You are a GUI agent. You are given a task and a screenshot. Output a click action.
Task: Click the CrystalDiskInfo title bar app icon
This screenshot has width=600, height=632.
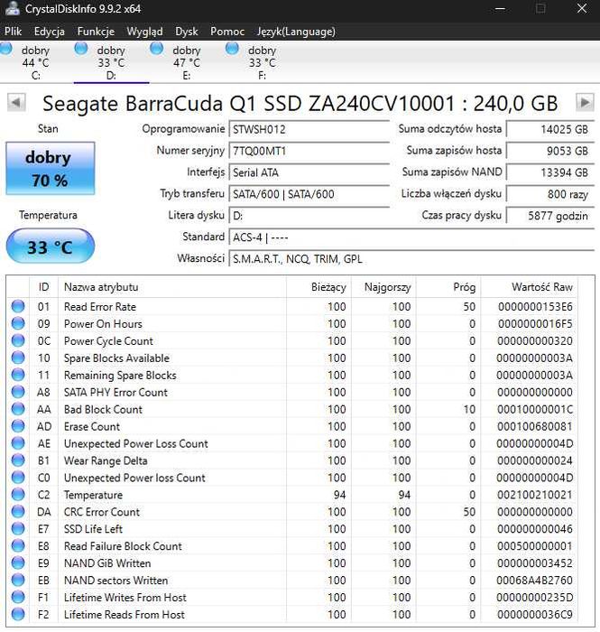12,9
